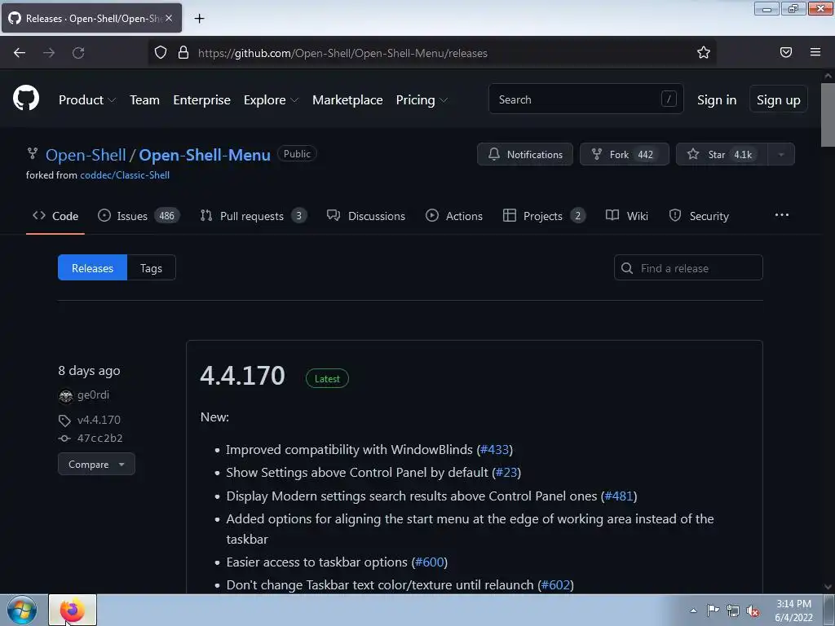This screenshot has width=835, height=626.
Task: Open the Issues tab with 486 items
Action: (x=139, y=215)
